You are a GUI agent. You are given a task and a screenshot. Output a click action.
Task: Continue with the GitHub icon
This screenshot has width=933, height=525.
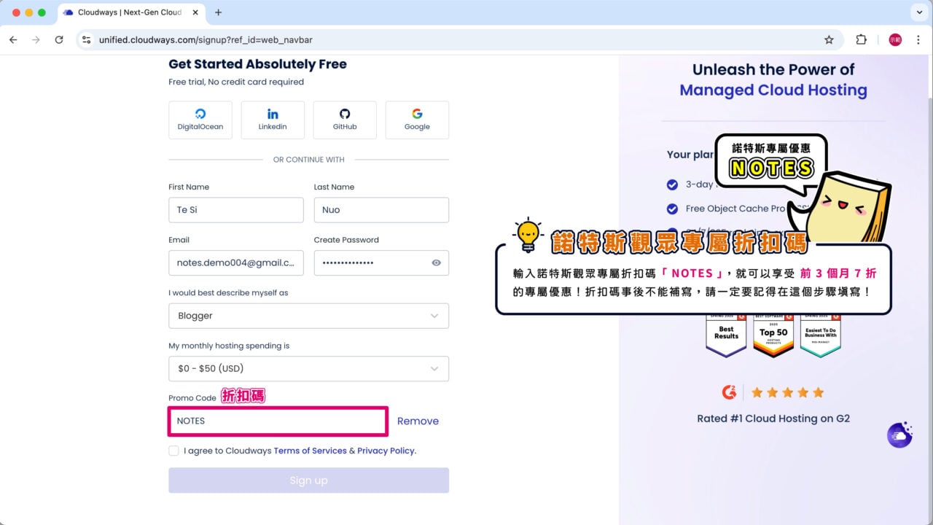345,120
